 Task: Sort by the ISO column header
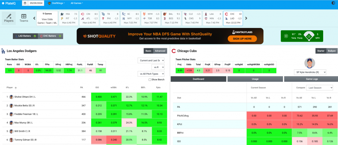pos(97,87)
